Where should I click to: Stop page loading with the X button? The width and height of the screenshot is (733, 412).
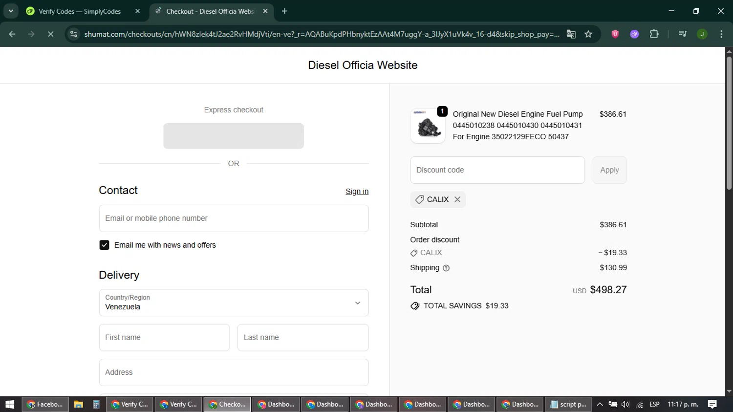50,34
